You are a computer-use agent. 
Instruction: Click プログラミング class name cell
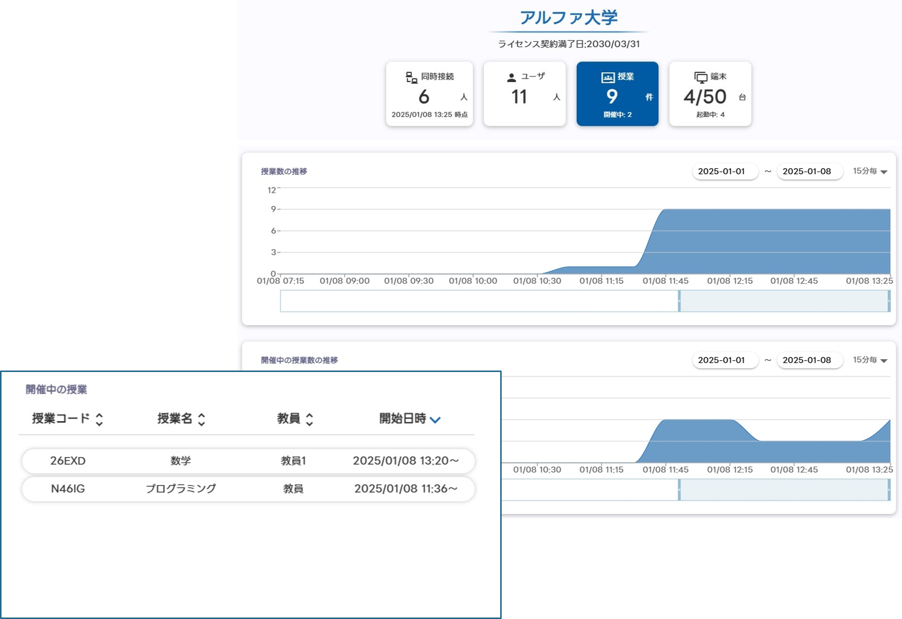181,489
